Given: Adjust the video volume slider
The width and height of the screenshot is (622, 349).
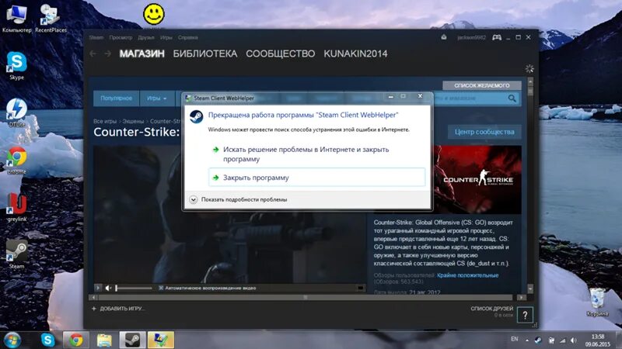Looking at the screenshot, I should click(x=134, y=288).
